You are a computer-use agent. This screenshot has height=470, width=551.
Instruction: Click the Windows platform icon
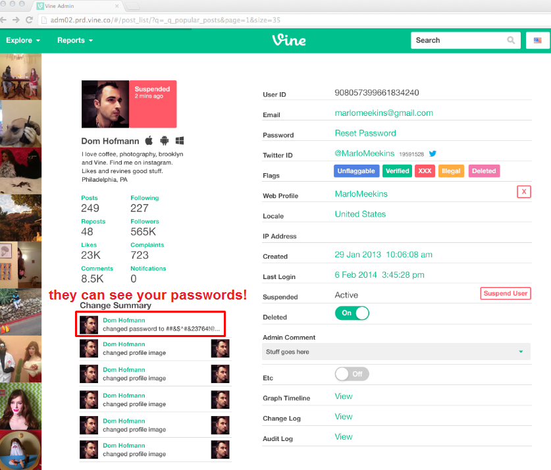180,141
